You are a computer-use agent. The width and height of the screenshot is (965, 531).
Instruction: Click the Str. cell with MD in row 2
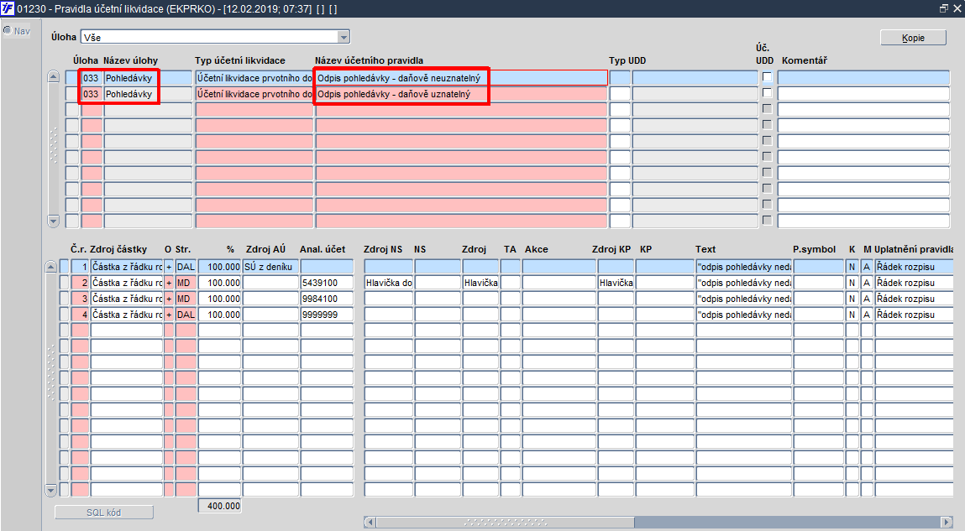tap(186, 283)
